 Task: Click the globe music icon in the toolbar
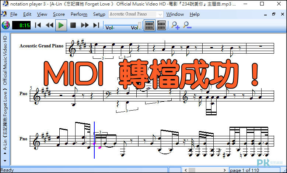[x=6, y=25]
